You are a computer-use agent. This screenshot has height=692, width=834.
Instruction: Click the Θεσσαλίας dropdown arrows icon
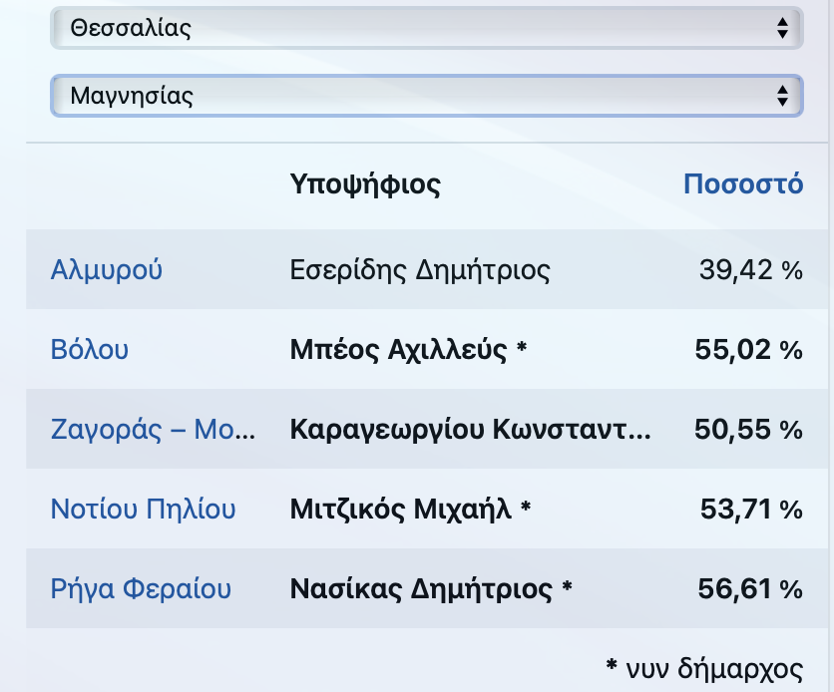pyautogui.click(x=782, y=28)
